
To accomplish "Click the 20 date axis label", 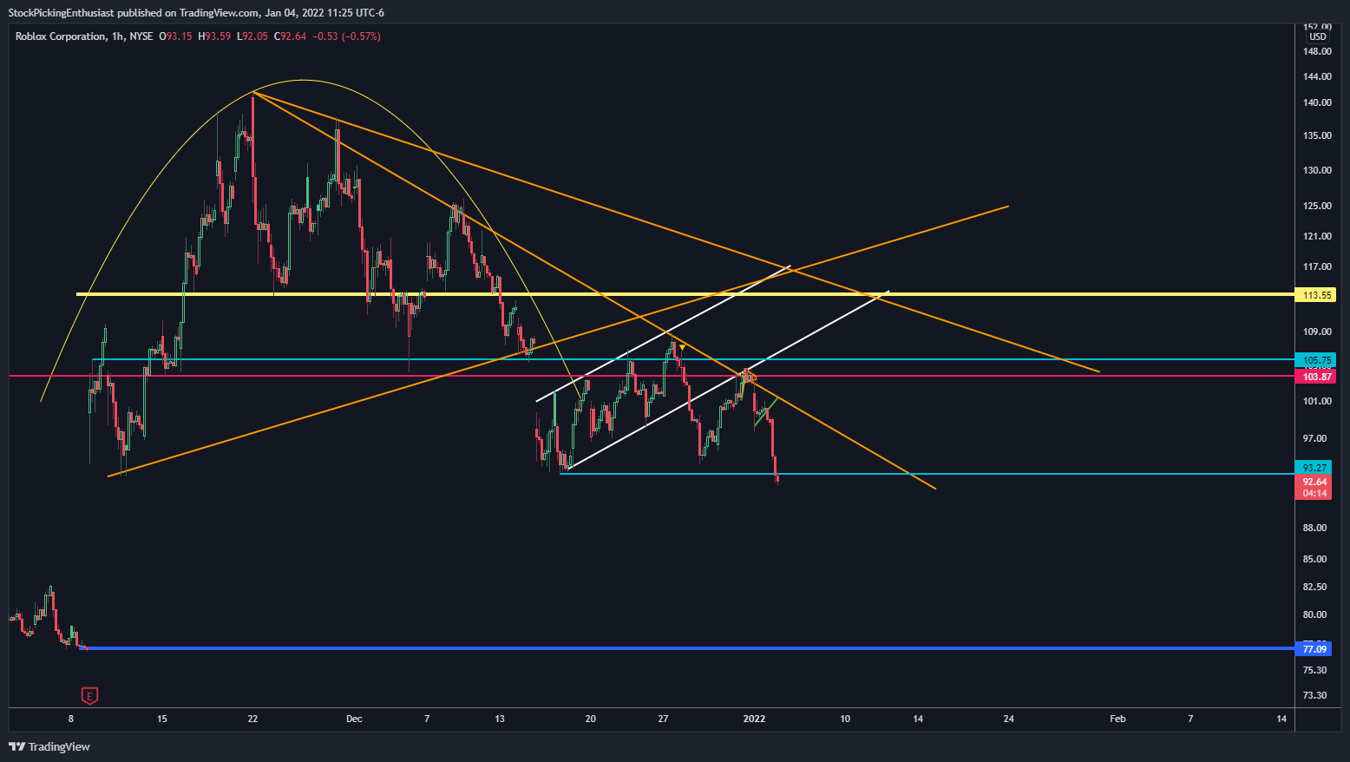I will click(590, 719).
